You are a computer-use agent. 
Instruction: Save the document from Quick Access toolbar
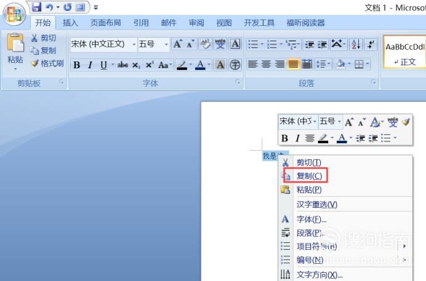pos(36,7)
